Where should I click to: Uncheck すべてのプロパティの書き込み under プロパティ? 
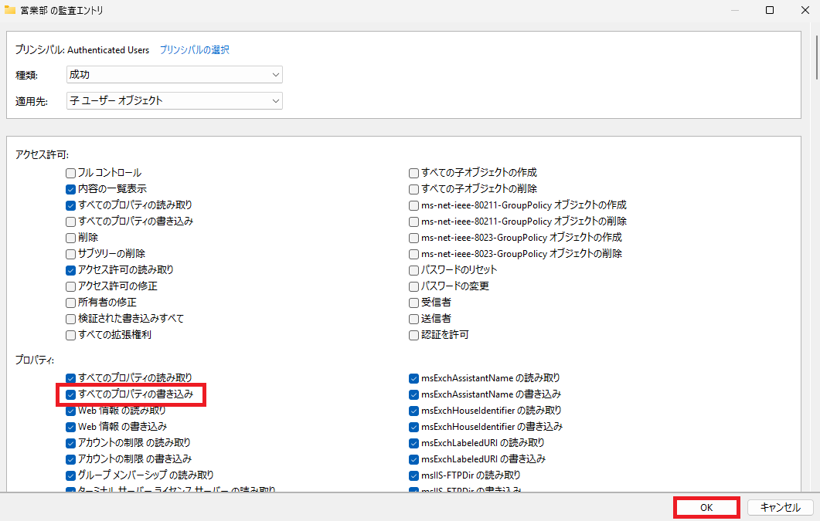point(70,394)
